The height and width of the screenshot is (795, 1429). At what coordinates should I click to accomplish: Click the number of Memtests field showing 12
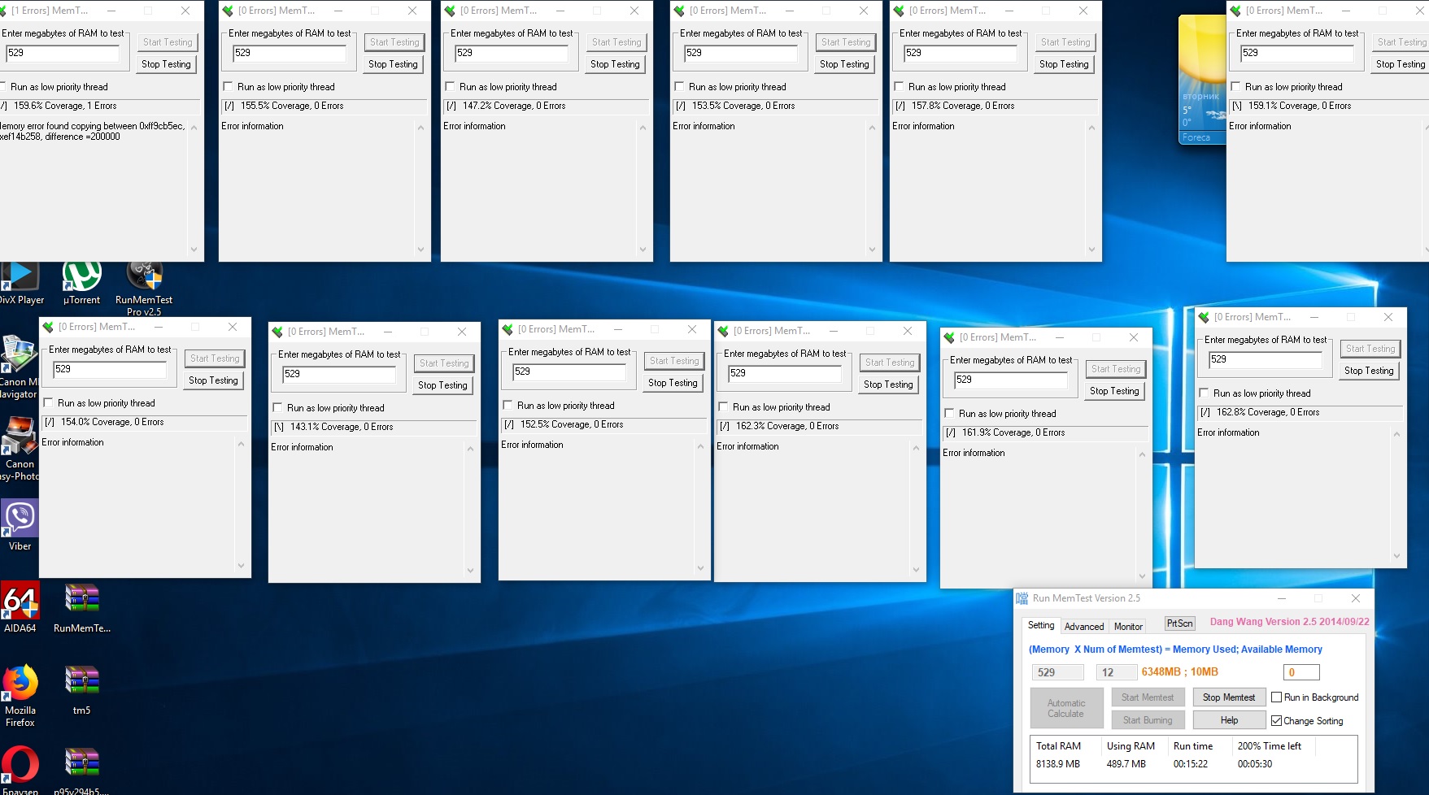click(x=1116, y=672)
